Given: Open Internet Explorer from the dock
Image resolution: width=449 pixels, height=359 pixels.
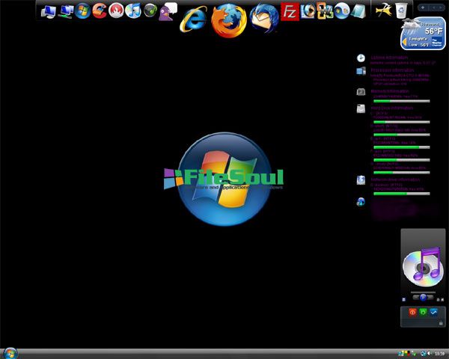Looking at the screenshot, I should point(195,18).
